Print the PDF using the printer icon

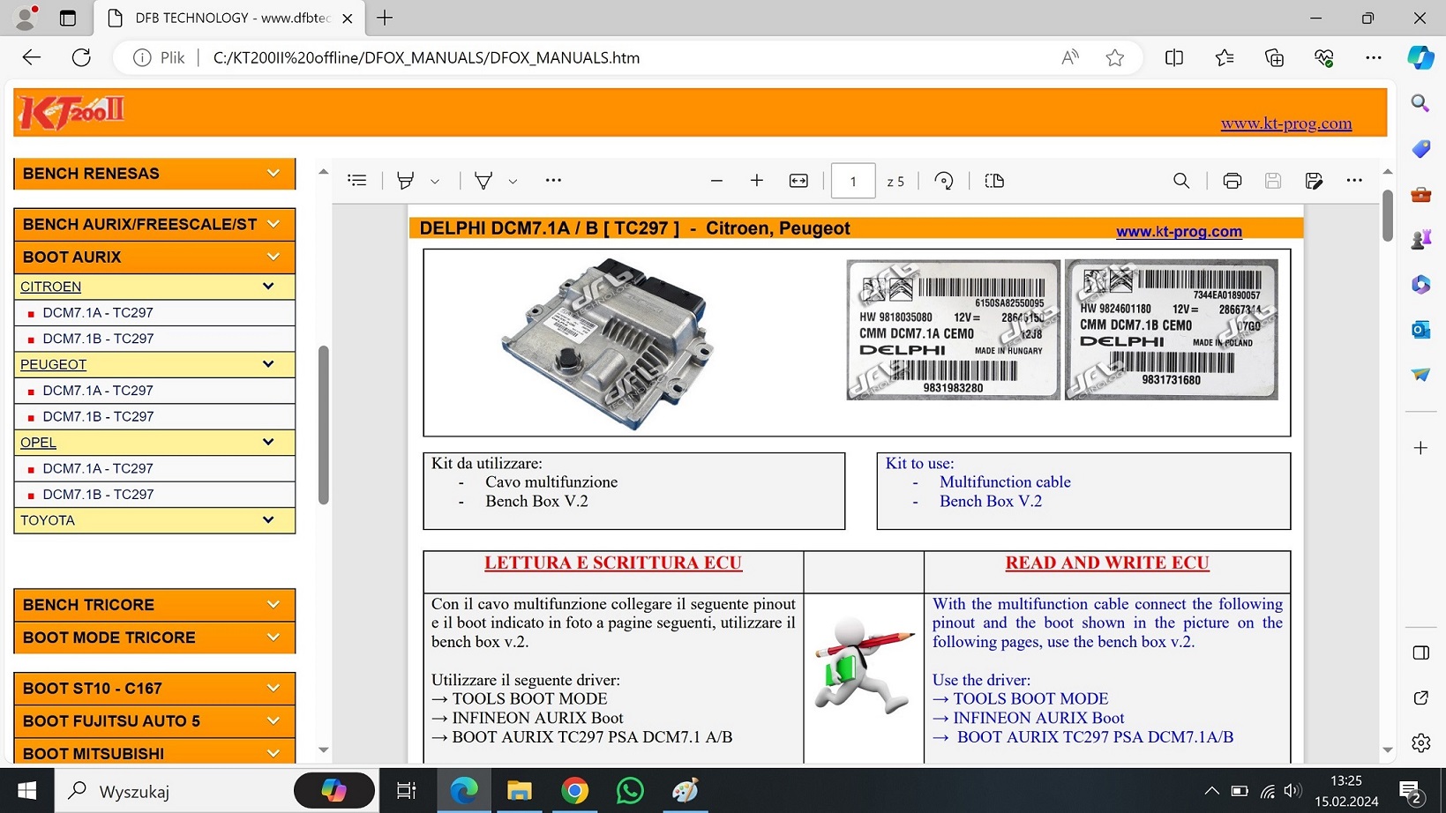click(1232, 181)
